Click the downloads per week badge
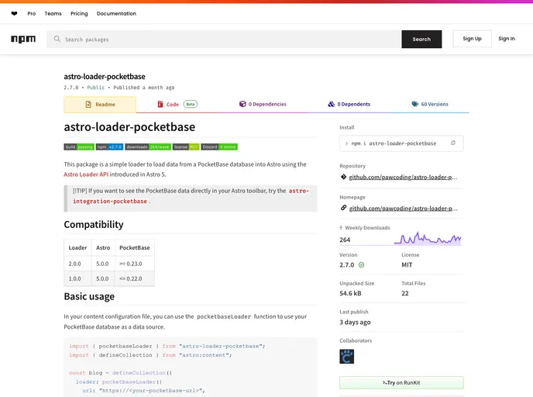Viewport: 533px width, 397px height. [x=148, y=147]
